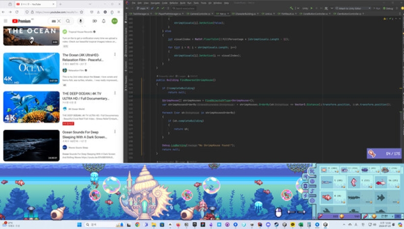Switch to the CameraController.cs editor tab
Viewport: 404px width, 229px height.
tap(200, 14)
